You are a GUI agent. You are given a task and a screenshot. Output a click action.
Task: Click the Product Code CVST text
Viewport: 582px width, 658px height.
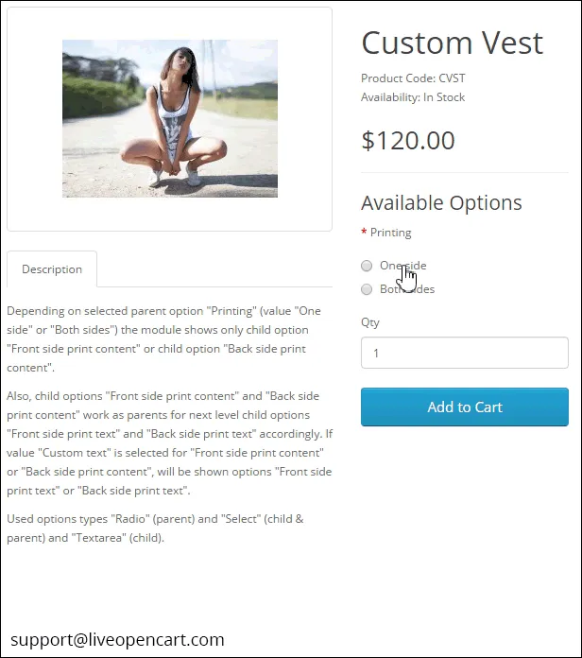tap(412, 78)
